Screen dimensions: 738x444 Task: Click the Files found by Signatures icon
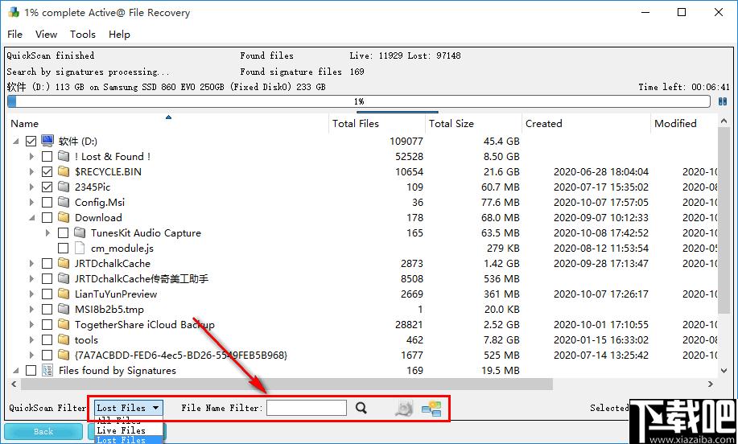point(47,370)
